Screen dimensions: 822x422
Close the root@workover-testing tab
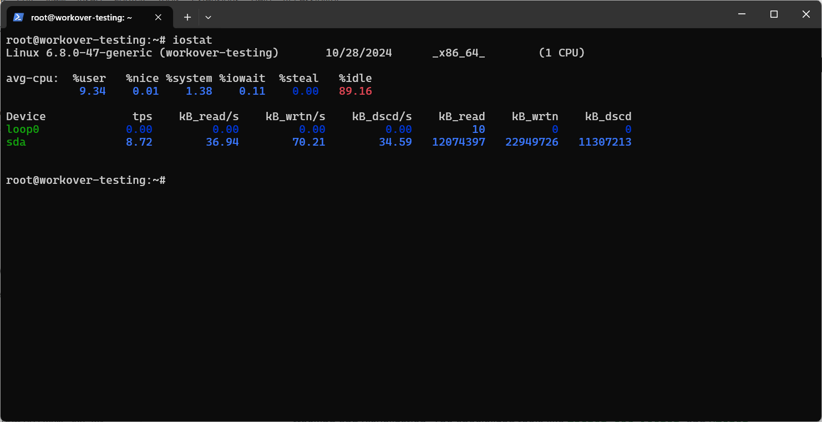pyautogui.click(x=158, y=17)
